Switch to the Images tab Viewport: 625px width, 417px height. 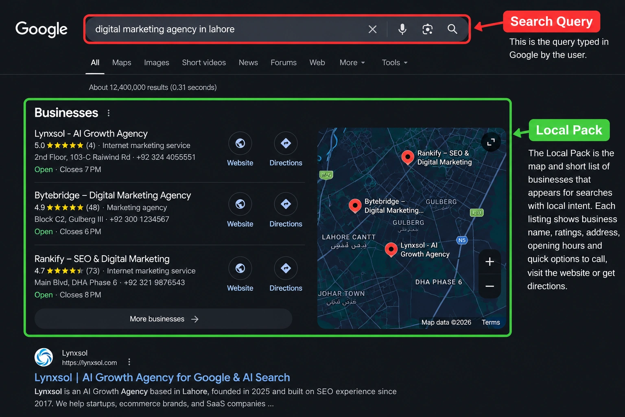point(157,63)
